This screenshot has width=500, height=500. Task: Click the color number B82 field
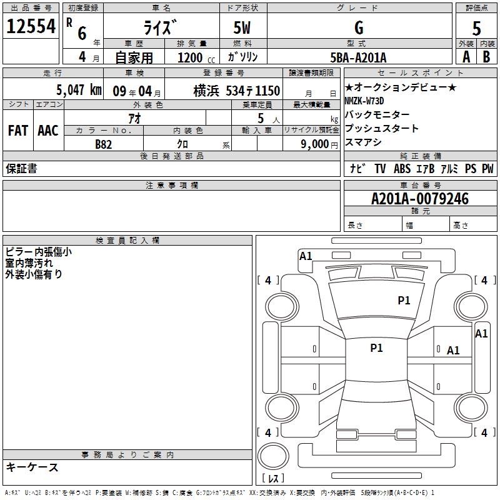104,144
